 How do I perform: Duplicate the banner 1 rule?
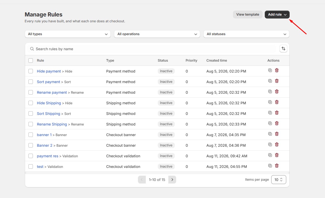point(270,134)
